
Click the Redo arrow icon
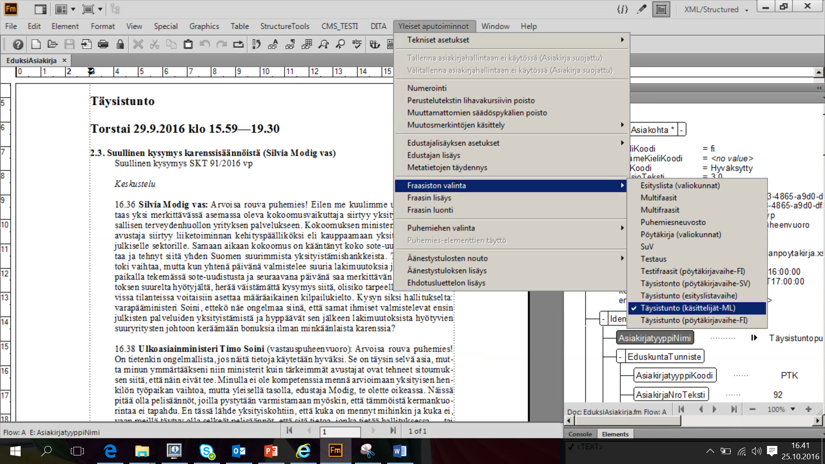(x=222, y=44)
